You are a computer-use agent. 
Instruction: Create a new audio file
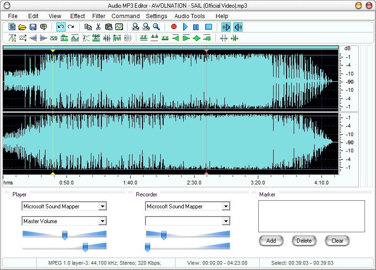click(x=12, y=27)
